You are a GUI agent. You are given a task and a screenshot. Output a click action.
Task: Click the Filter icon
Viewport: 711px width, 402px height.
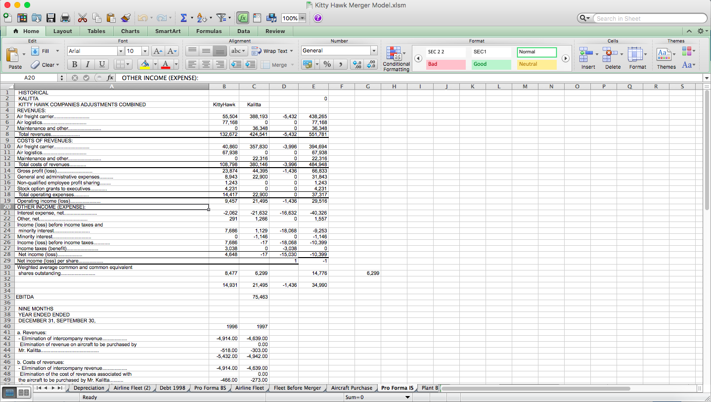[221, 17]
